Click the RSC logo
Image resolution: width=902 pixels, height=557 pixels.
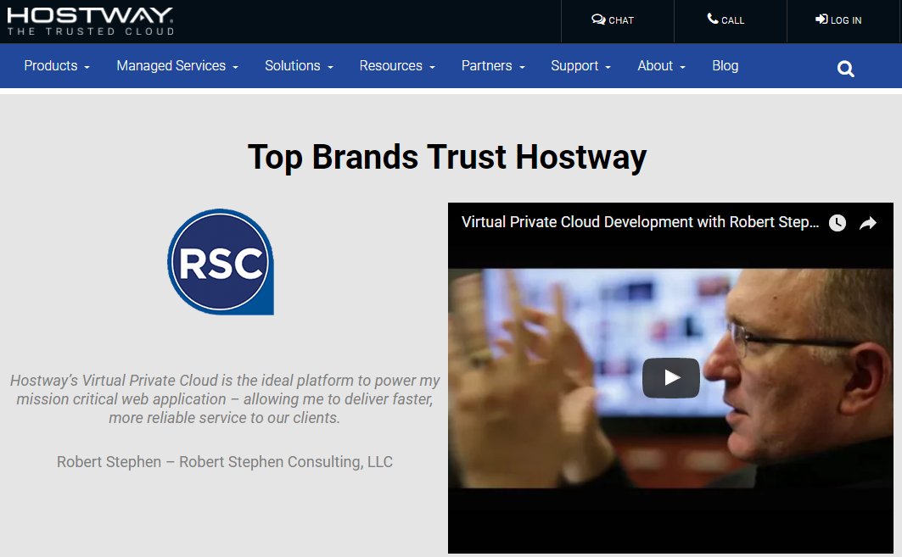point(221,261)
